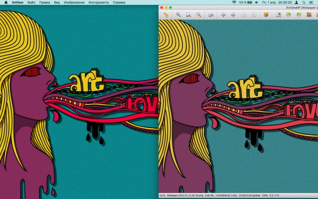This screenshot has width=318, height=199.
Task: Click the Zoom Out magnifier icon
Action: [x=199, y=15]
